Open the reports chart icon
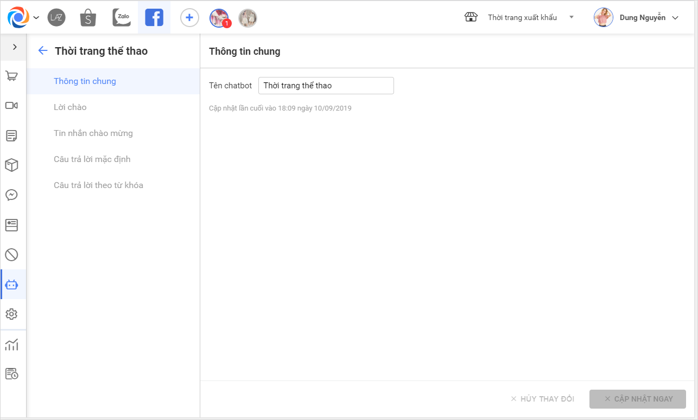698x420 pixels. coord(12,344)
